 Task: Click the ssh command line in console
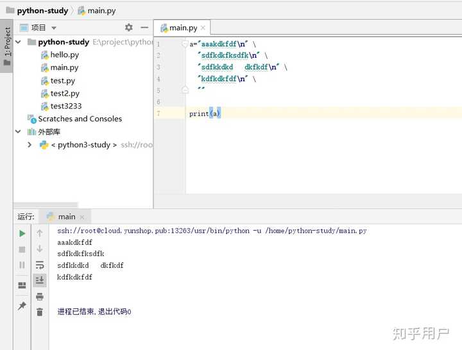coord(212,231)
